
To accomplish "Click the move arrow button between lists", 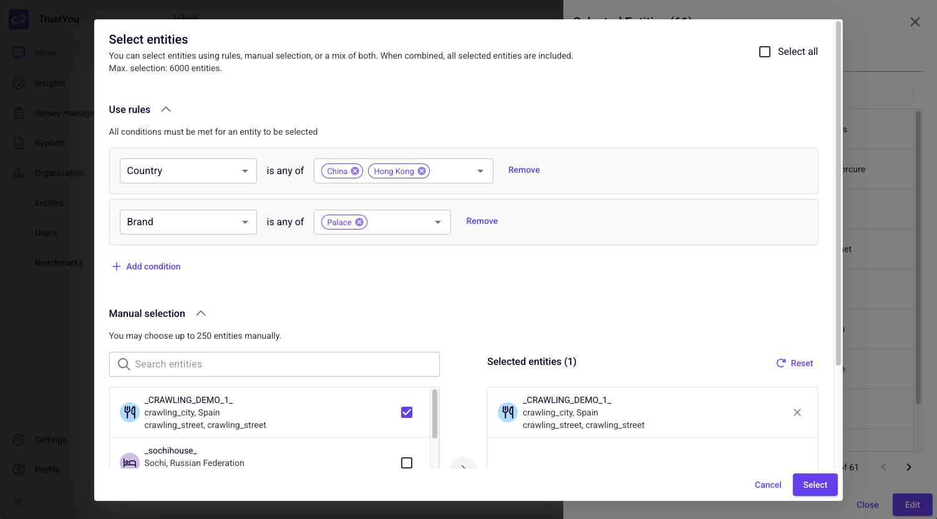I will (x=463, y=463).
